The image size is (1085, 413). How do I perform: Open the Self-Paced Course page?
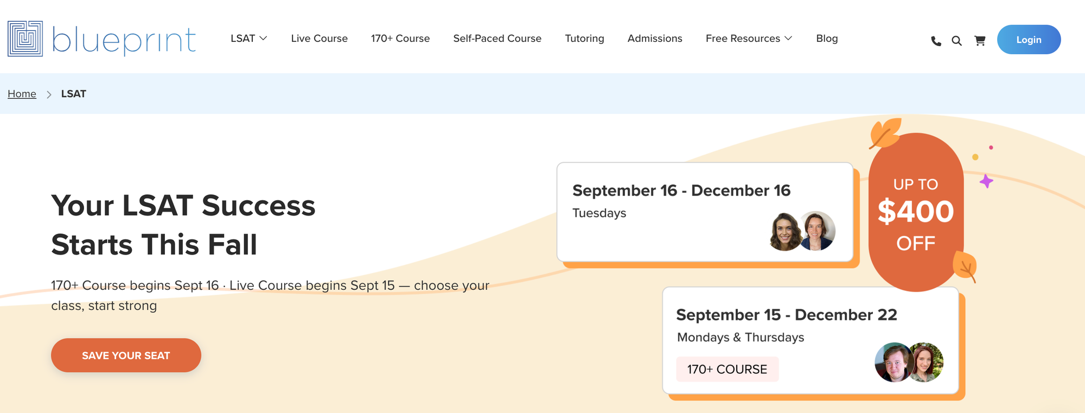click(x=497, y=38)
